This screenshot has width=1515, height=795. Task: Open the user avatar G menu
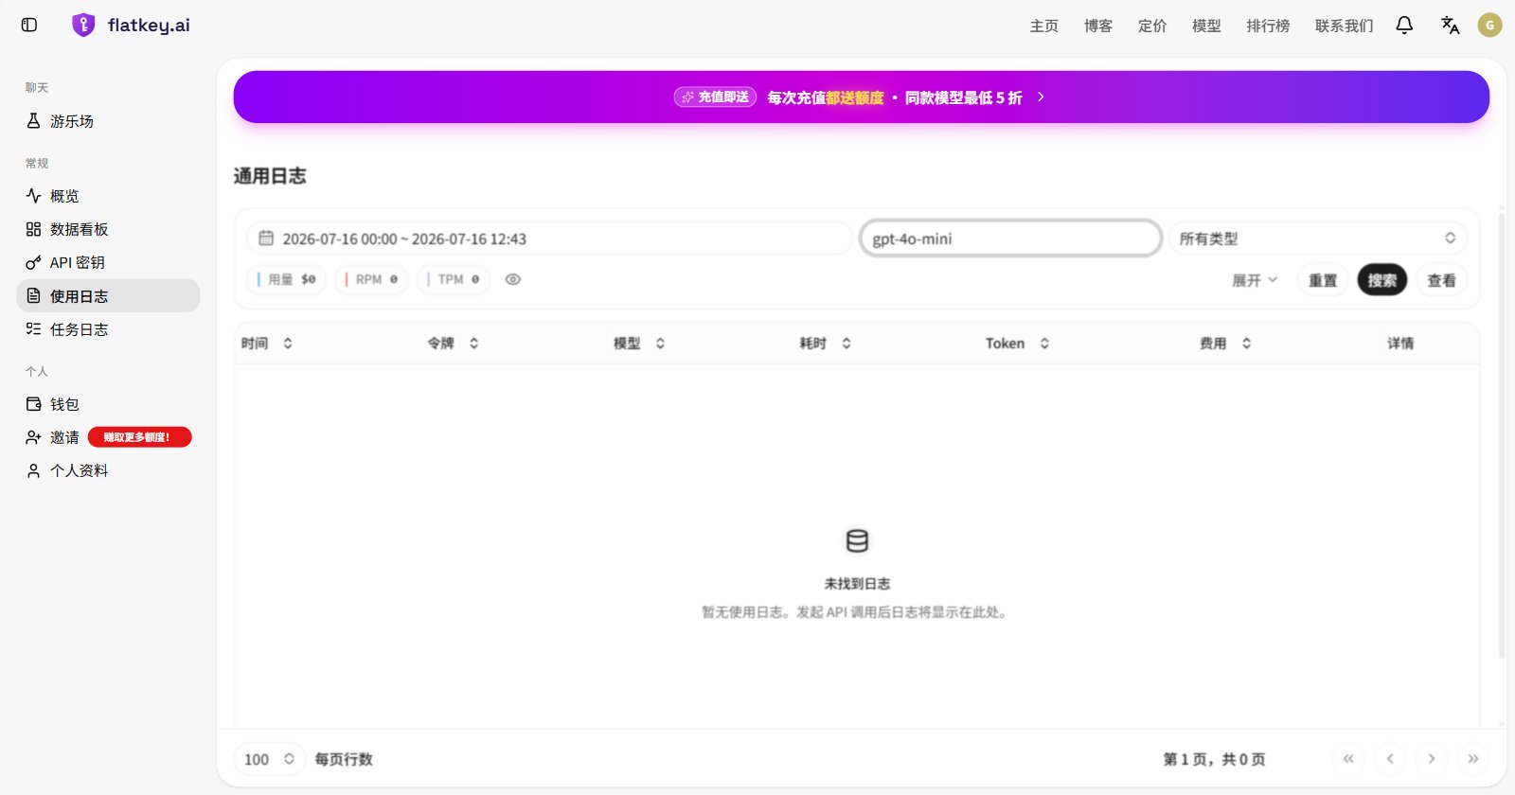pos(1490,26)
